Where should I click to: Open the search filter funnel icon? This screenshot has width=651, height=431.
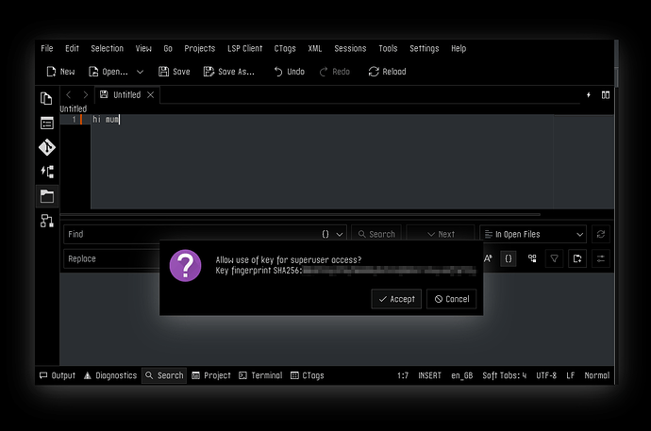coord(555,258)
